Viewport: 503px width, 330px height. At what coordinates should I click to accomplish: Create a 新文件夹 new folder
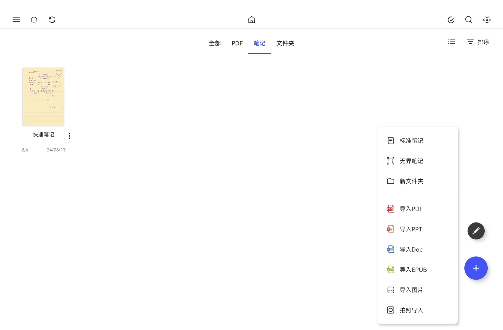coord(411,181)
